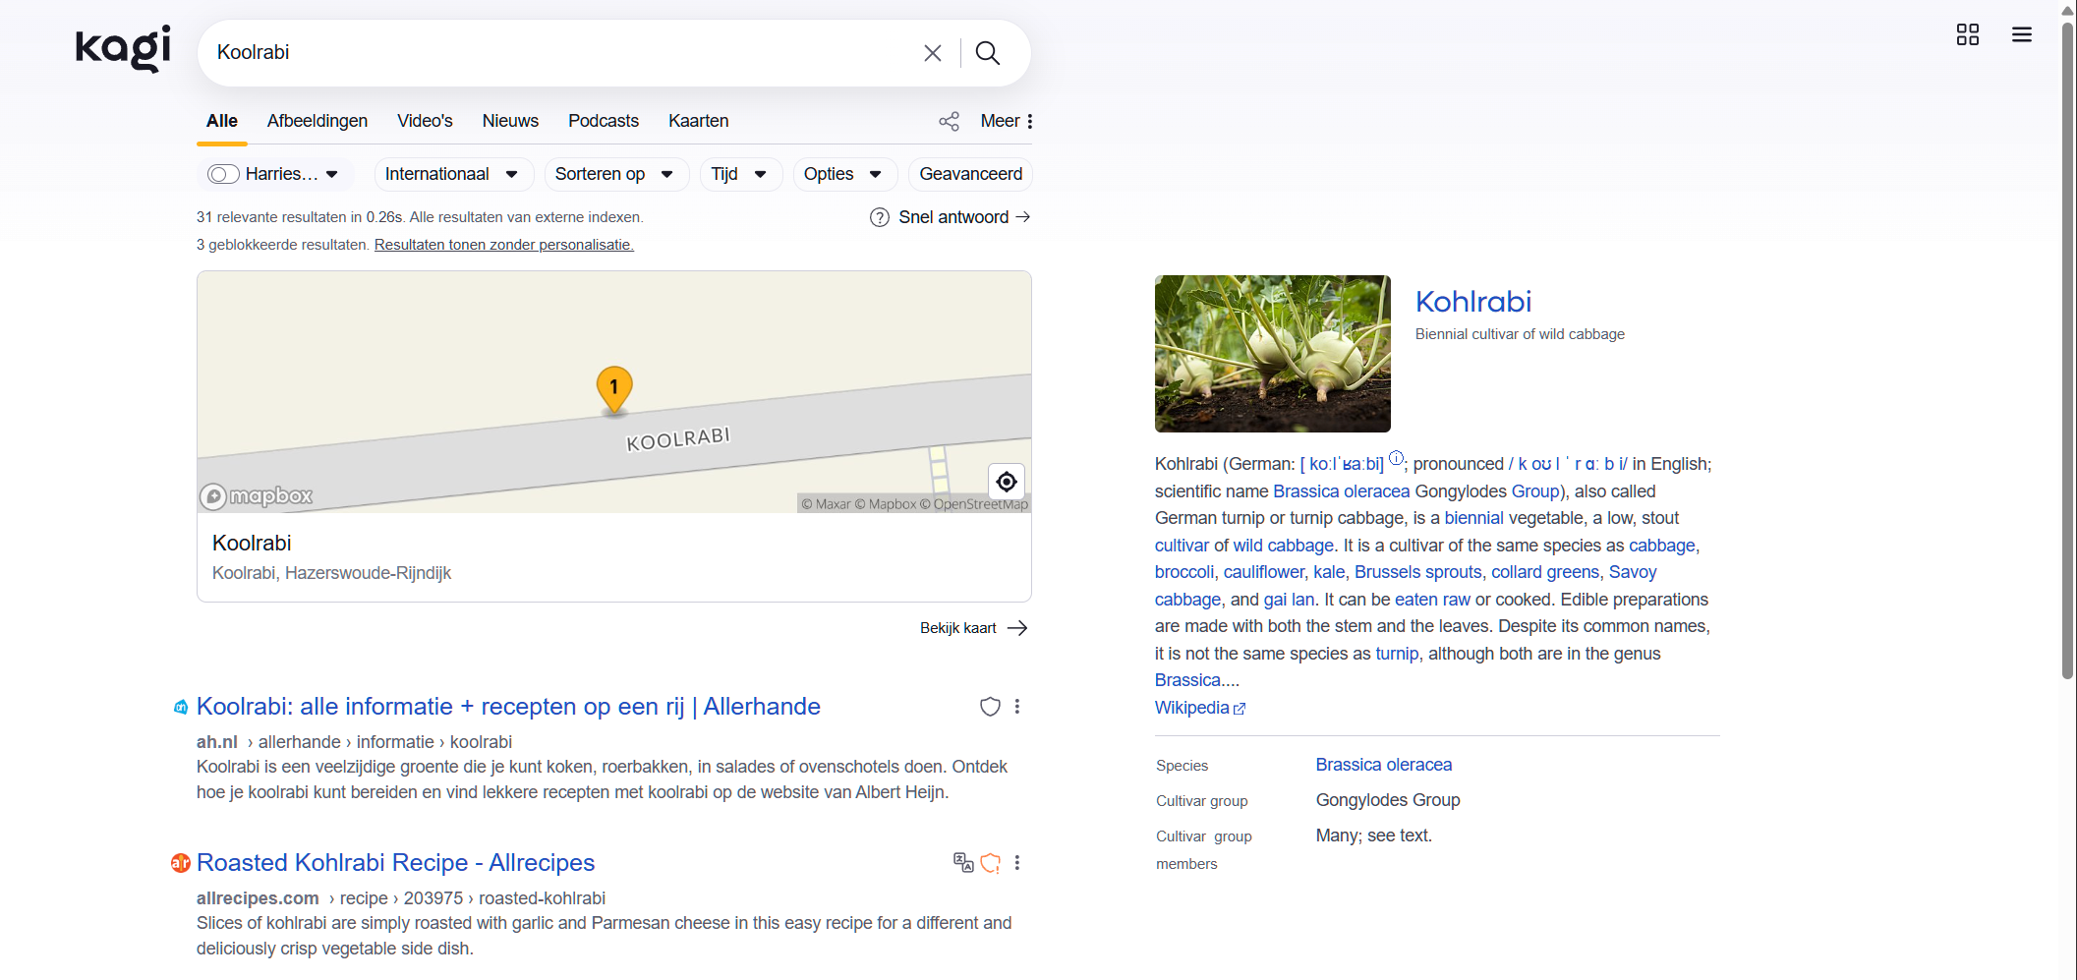This screenshot has height=980, width=2077.
Task: Click the translate icon on Allrecipes result
Action: click(x=963, y=863)
